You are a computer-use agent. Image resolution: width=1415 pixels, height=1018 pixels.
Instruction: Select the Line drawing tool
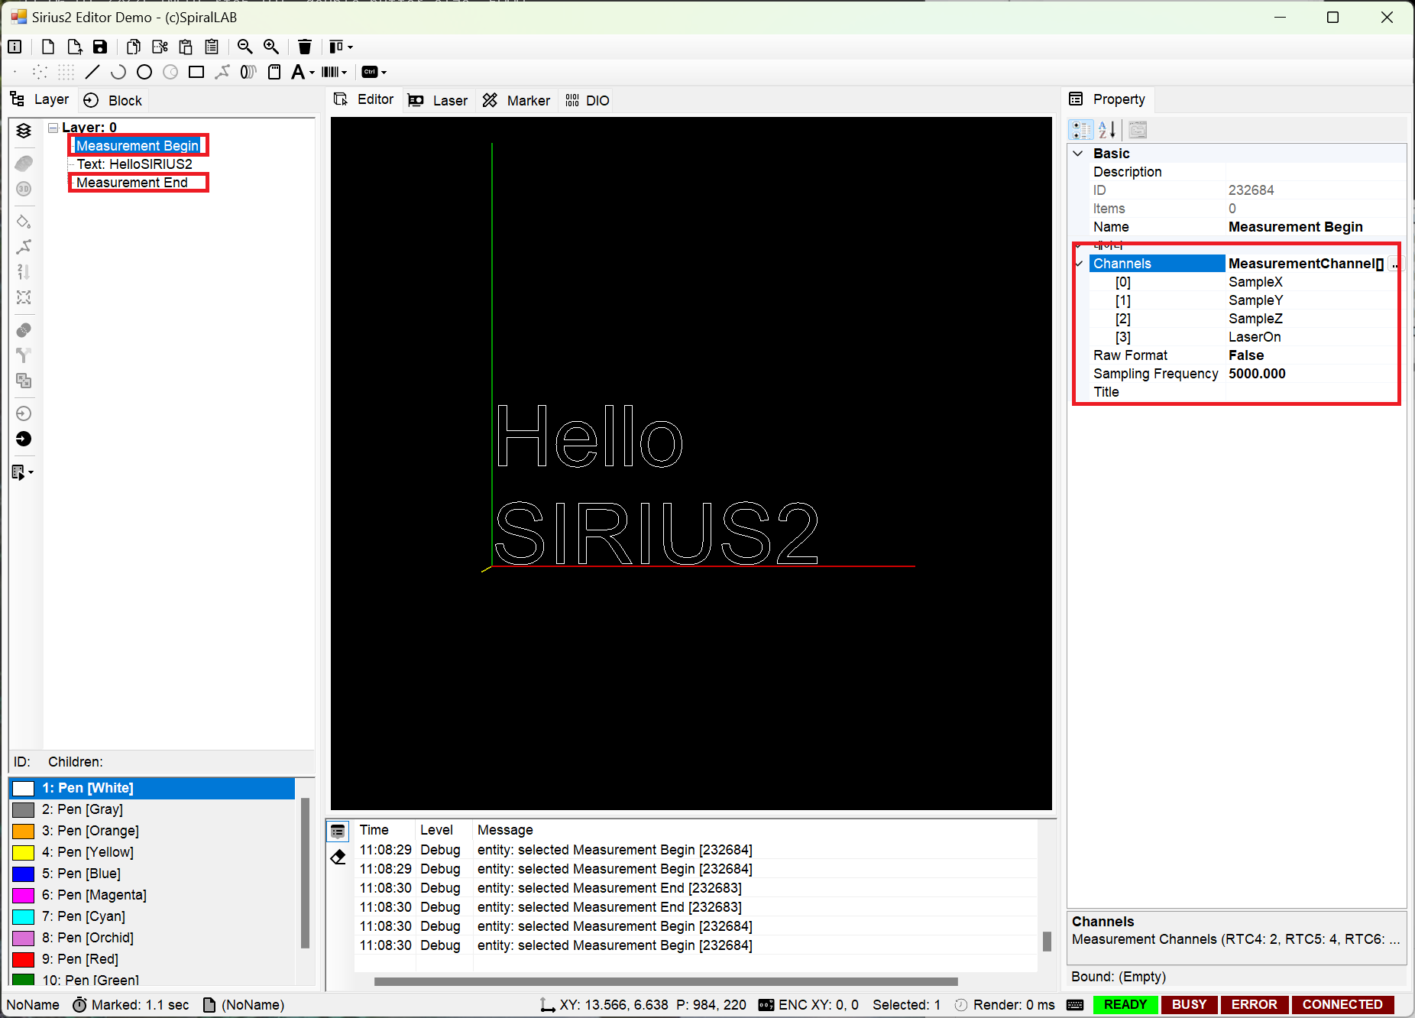[92, 72]
